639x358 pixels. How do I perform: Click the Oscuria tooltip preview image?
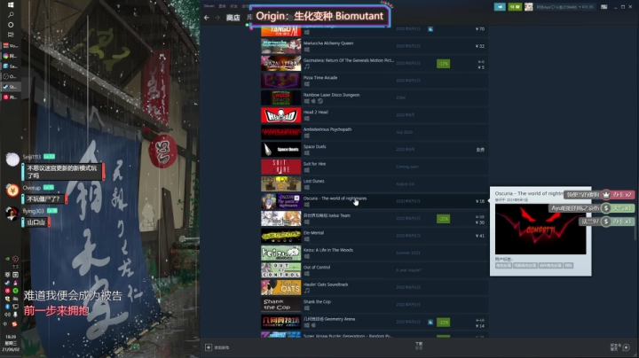(540, 229)
